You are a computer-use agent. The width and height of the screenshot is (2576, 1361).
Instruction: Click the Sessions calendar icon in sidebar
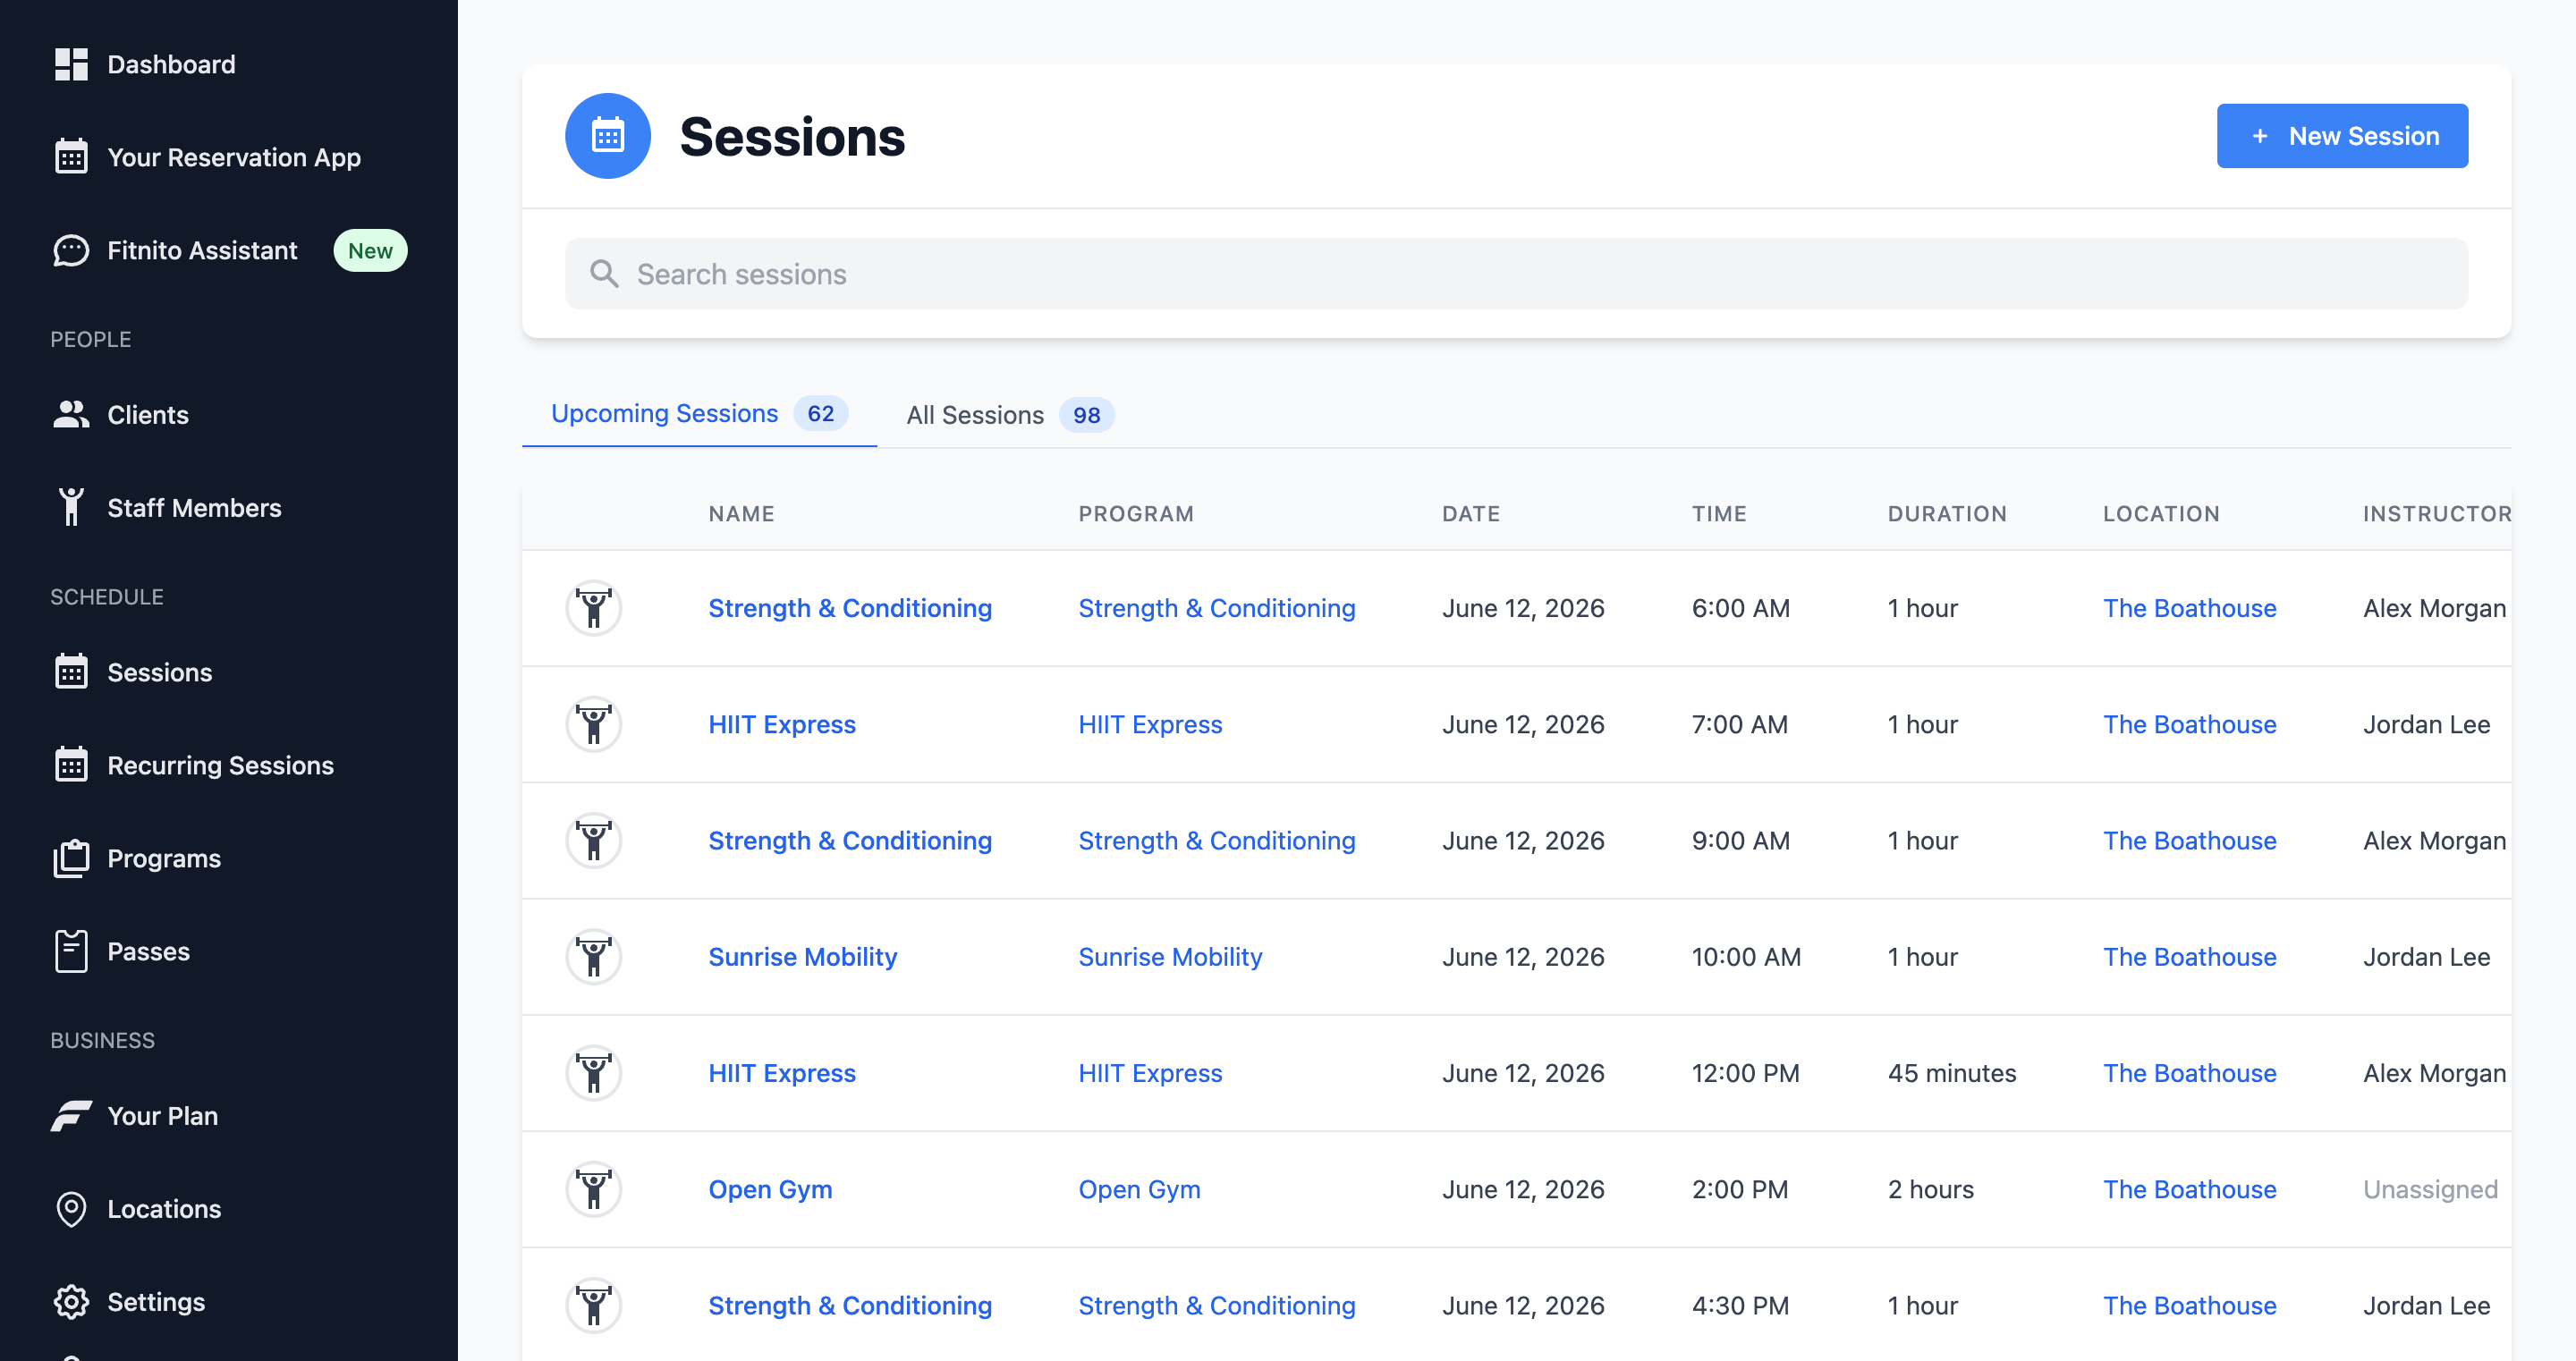pos(71,672)
